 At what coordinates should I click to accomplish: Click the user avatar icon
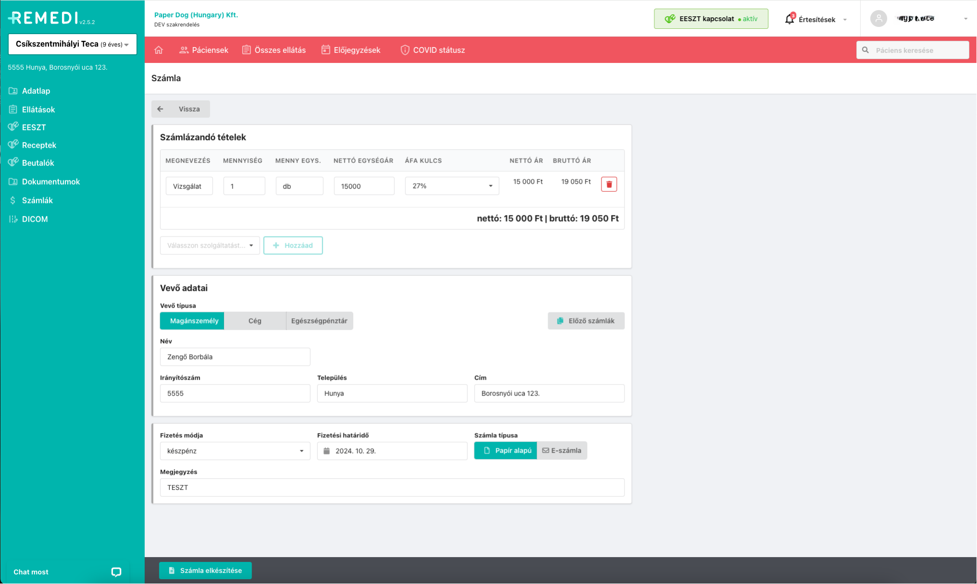[x=878, y=19]
